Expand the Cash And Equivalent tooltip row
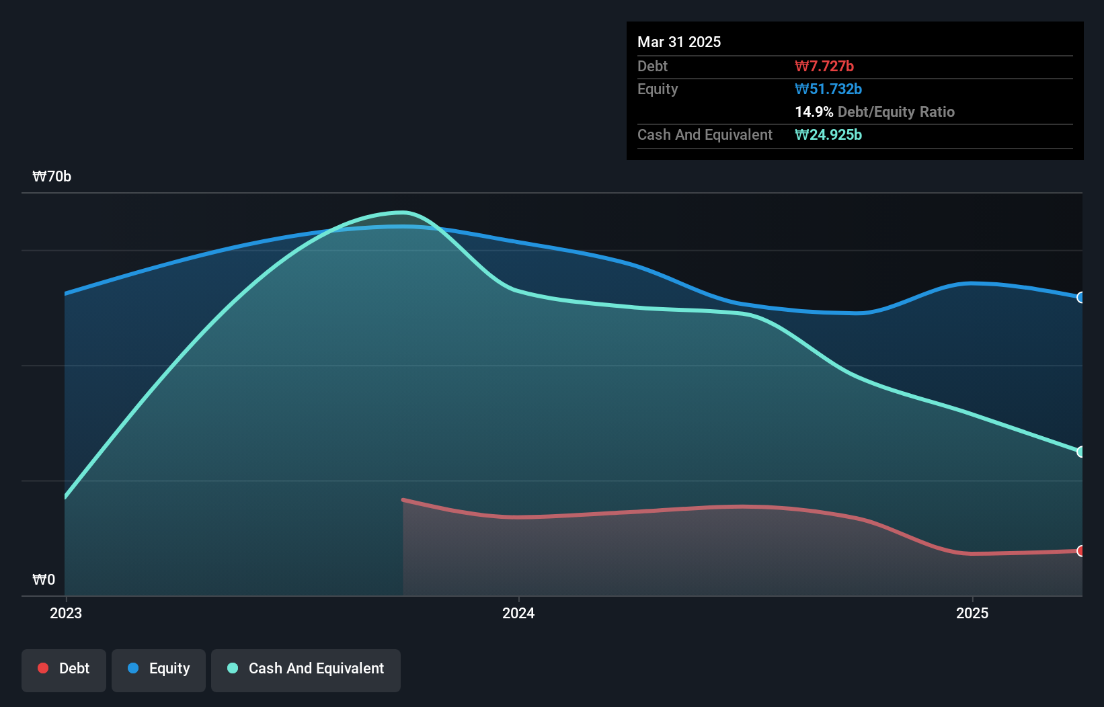Viewport: 1104px width, 707px height. pyautogui.click(x=705, y=134)
